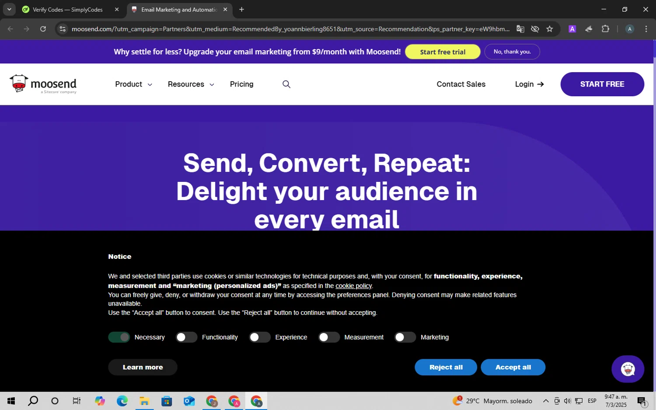Image resolution: width=656 pixels, height=410 pixels.
Task: Click the translate page icon
Action: (x=520, y=29)
